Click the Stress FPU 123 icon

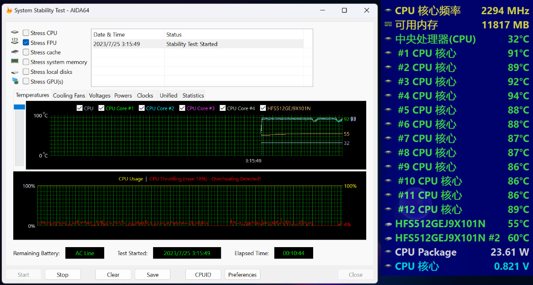tap(15, 42)
